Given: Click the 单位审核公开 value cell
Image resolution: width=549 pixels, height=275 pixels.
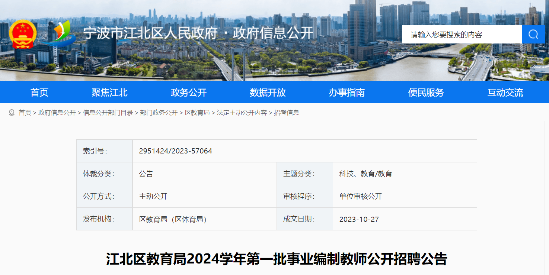Looking at the screenshot, I should click(405, 196).
